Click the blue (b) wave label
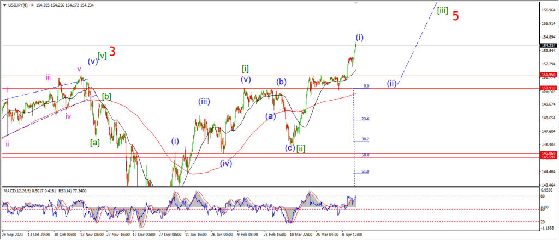The height and width of the screenshot is (240, 559). [x=281, y=82]
